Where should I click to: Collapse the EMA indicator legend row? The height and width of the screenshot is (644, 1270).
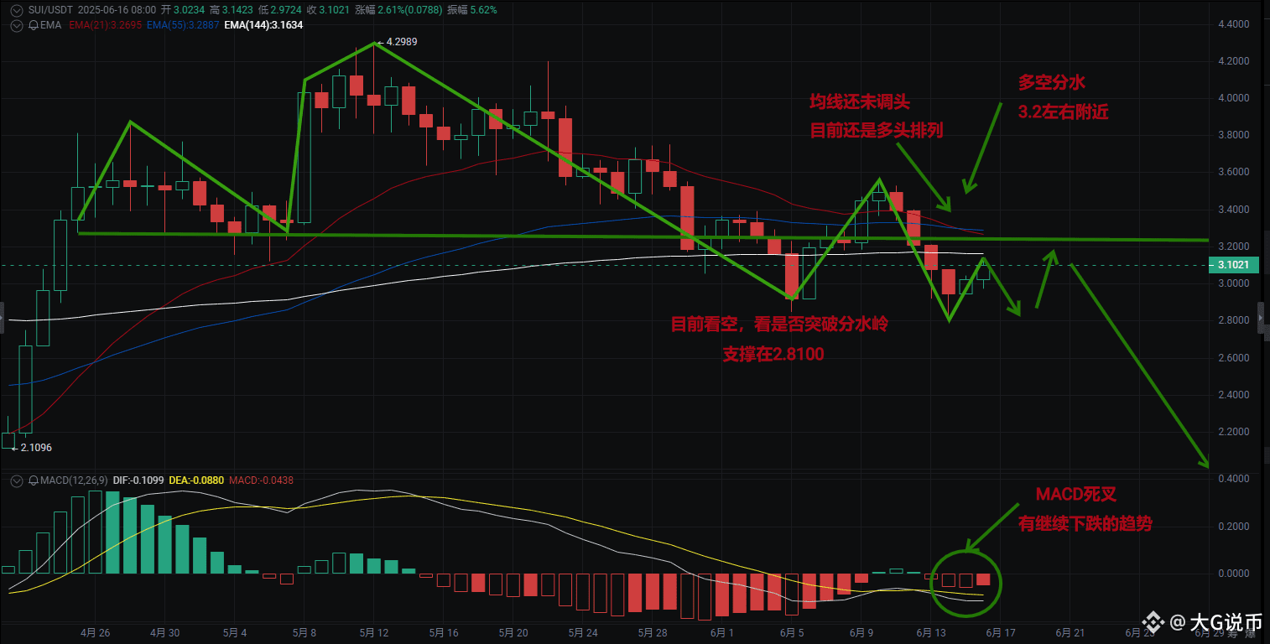pyautogui.click(x=16, y=25)
